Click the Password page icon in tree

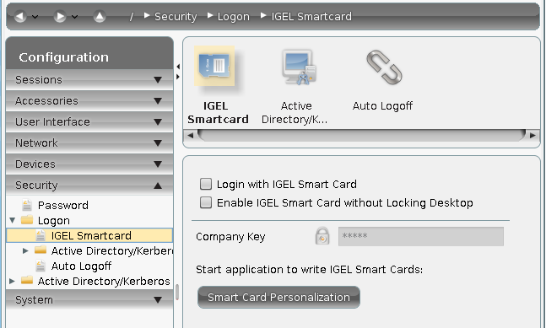[27, 205]
